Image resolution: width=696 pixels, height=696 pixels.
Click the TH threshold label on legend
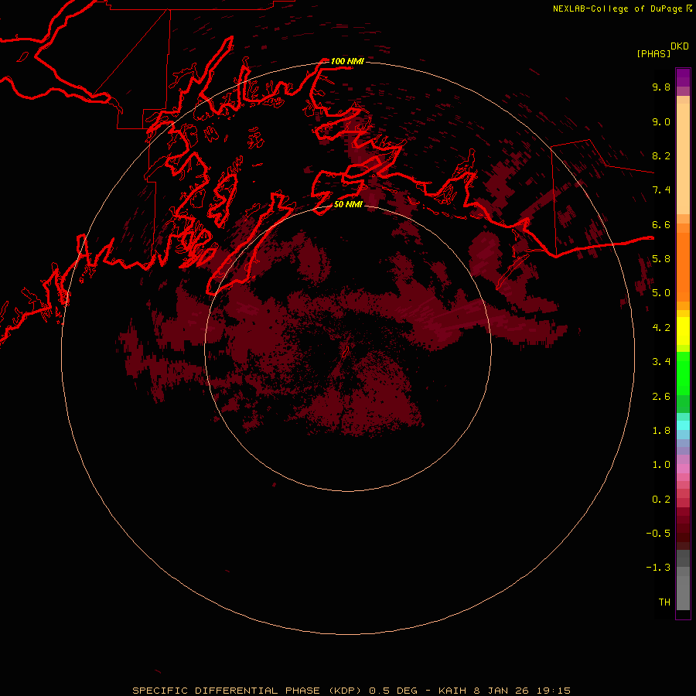pyautogui.click(x=664, y=602)
